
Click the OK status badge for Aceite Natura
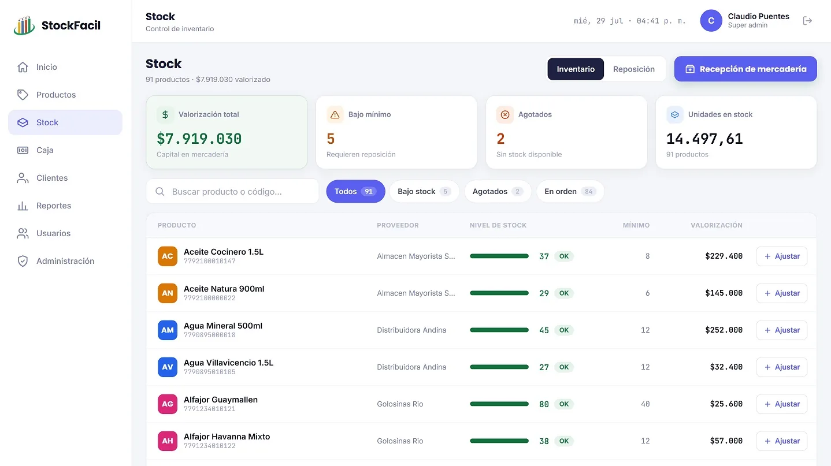(x=564, y=293)
